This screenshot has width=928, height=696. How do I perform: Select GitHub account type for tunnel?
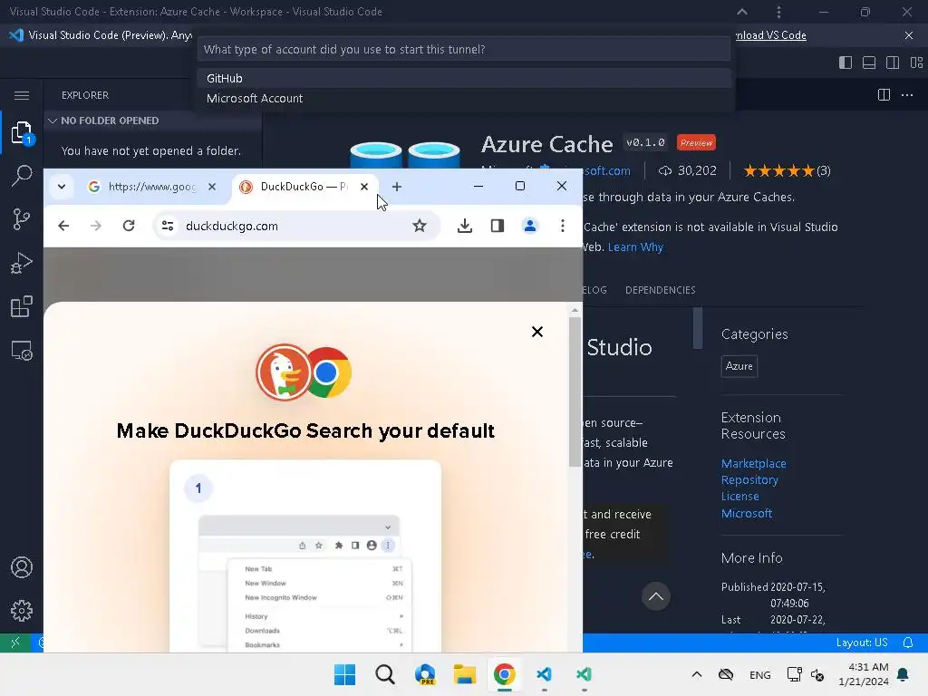465,78
